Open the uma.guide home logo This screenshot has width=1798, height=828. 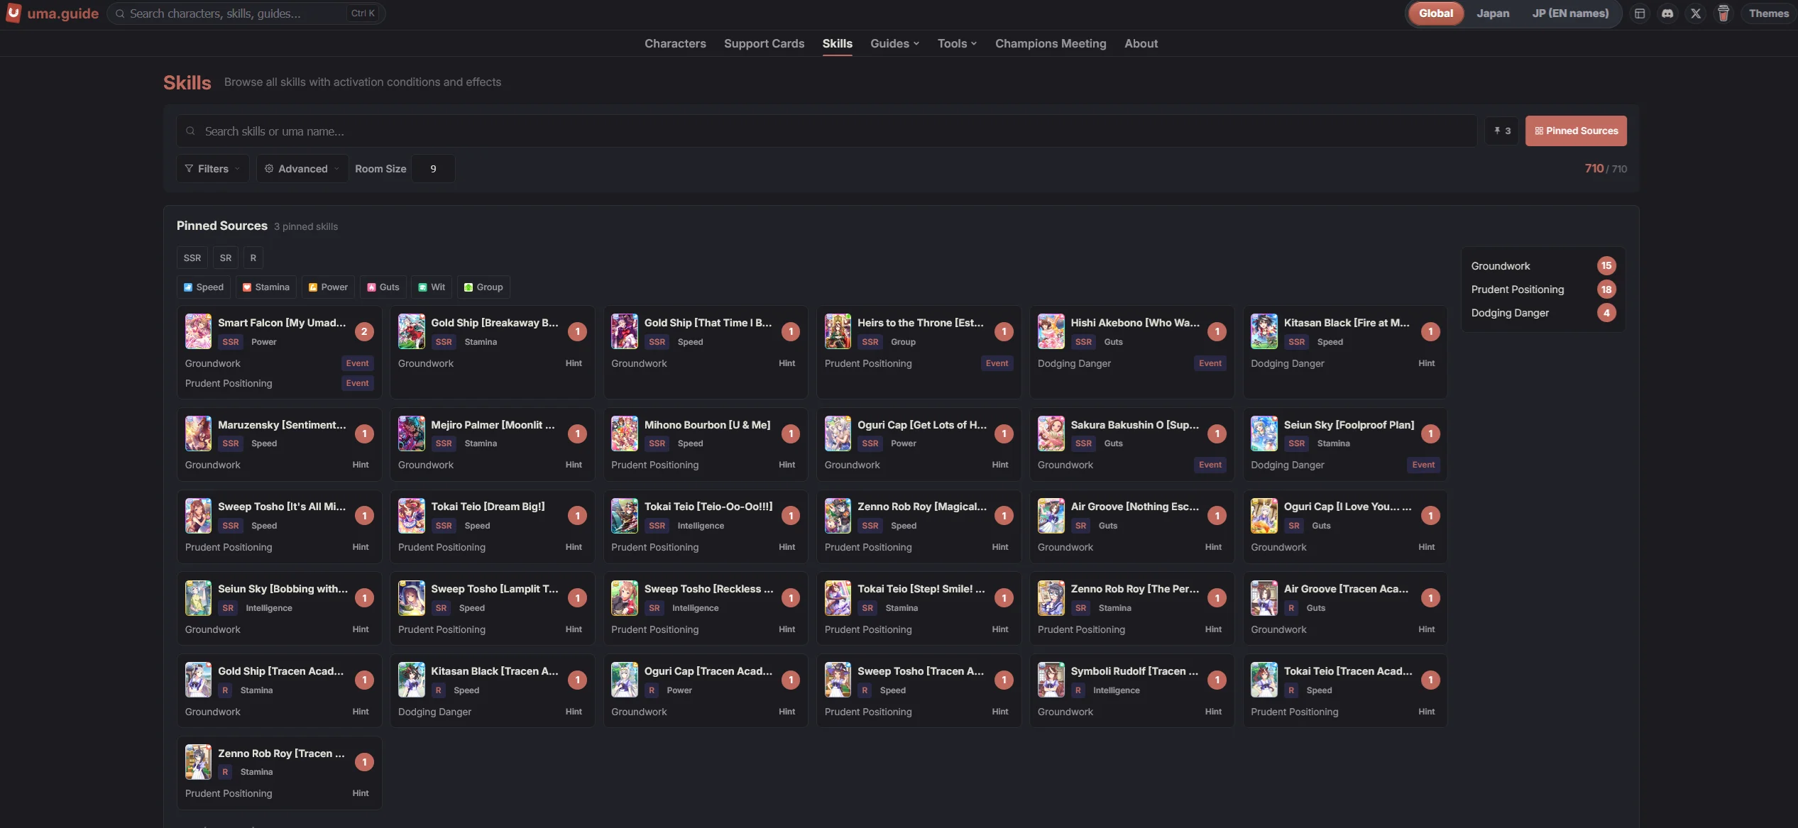coord(53,13)
